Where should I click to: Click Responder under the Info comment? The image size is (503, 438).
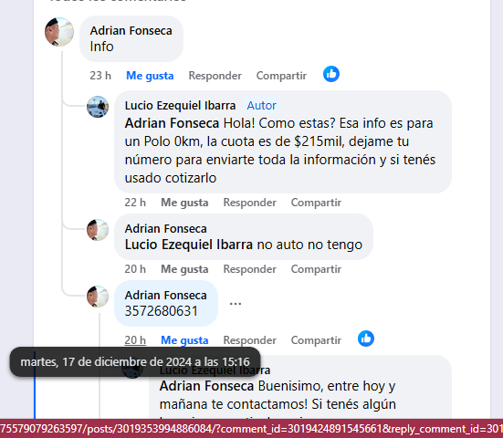(215, 76)
